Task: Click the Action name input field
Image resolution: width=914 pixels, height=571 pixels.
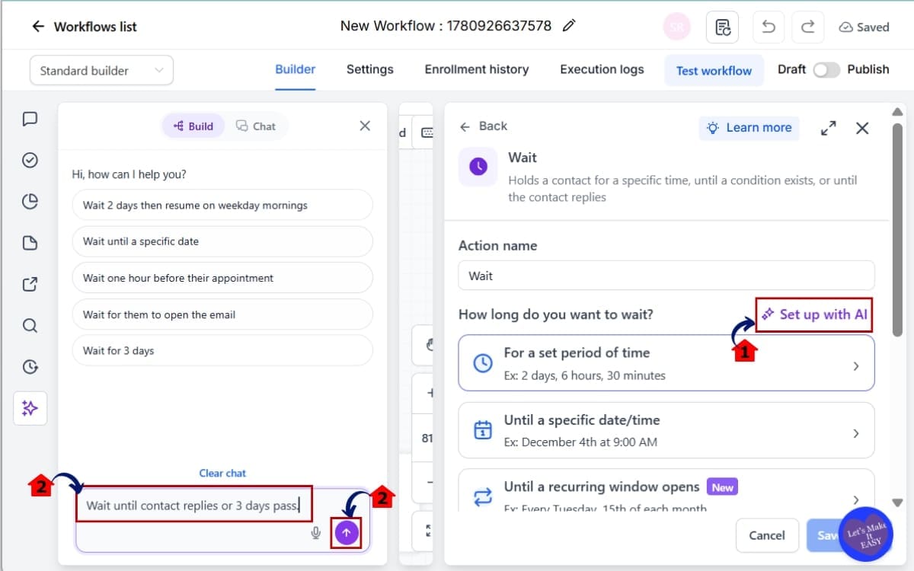Action: coord(666,276)
